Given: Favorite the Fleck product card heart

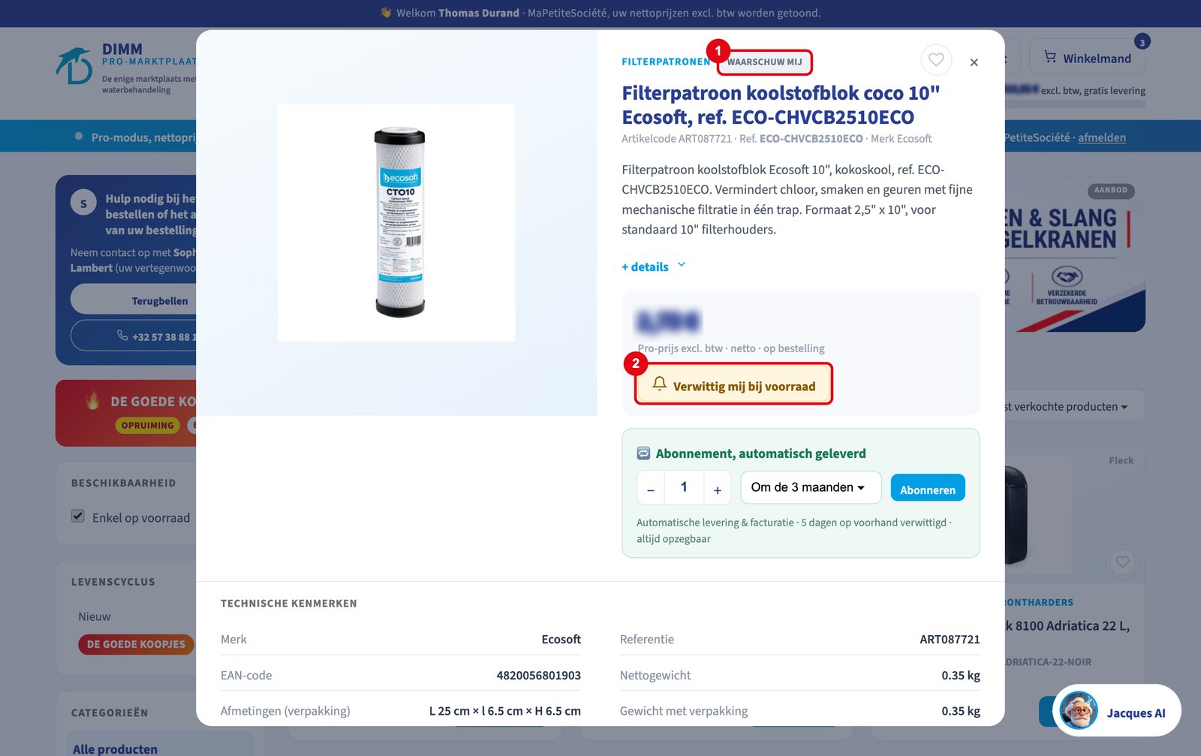Looking at the screenshot, I should pos(1122,562).
